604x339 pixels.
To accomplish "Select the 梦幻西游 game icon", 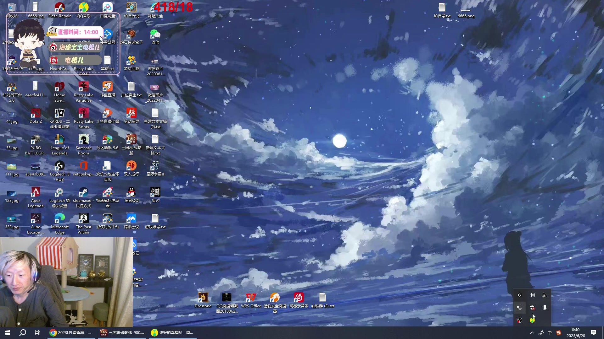I will (131, 63).
